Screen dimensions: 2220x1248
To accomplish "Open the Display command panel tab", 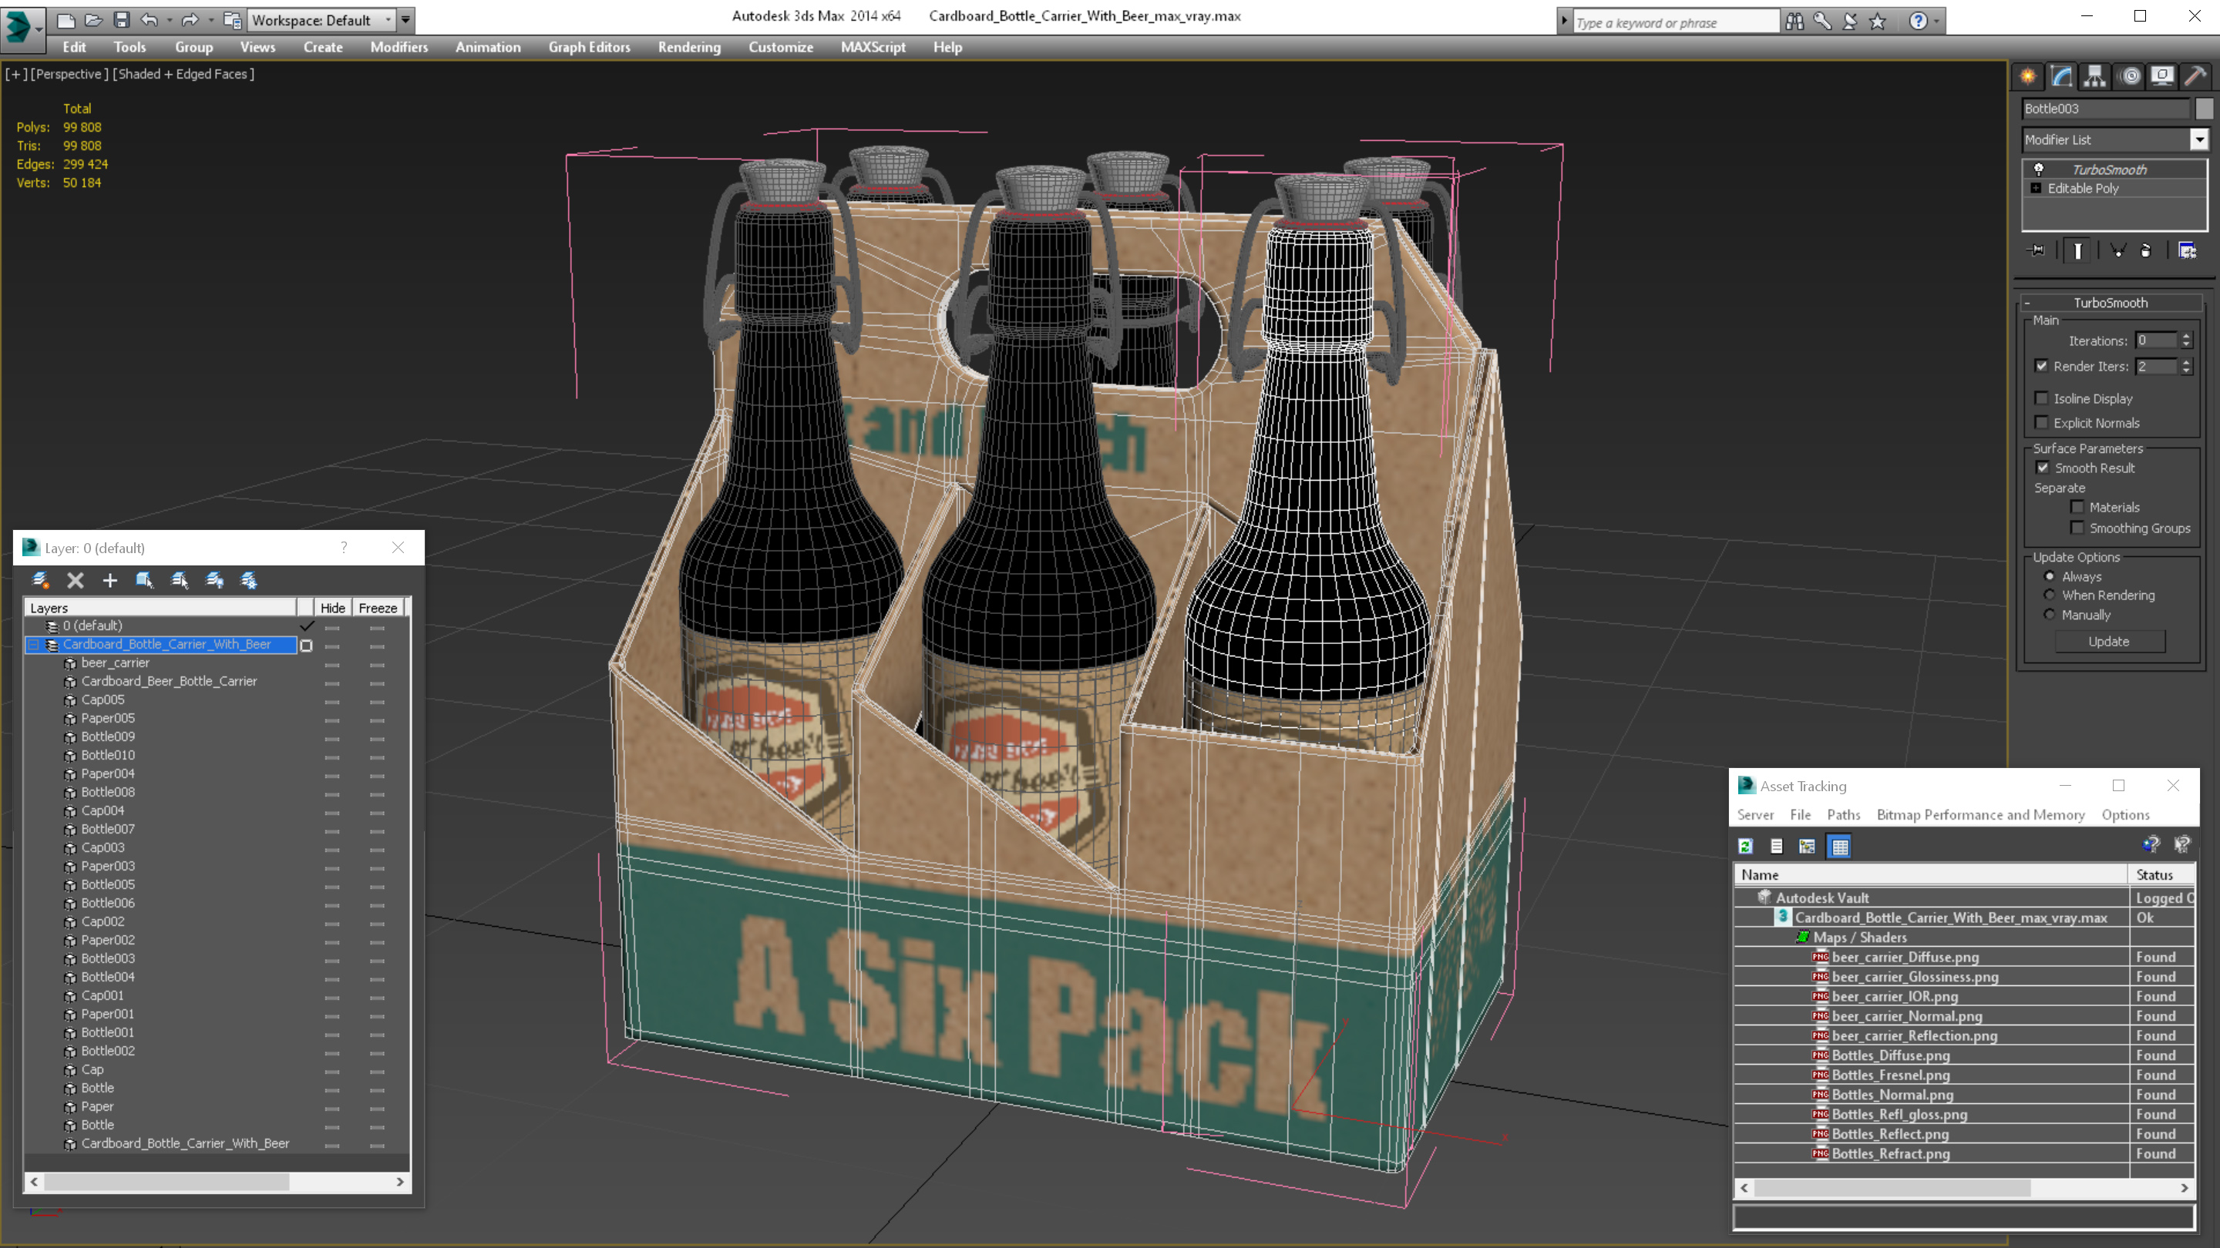I will 2162,77.
